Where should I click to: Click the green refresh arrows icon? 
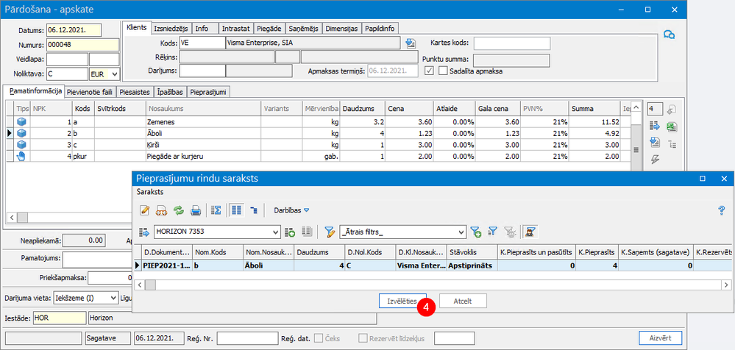[x=178, y=210]
